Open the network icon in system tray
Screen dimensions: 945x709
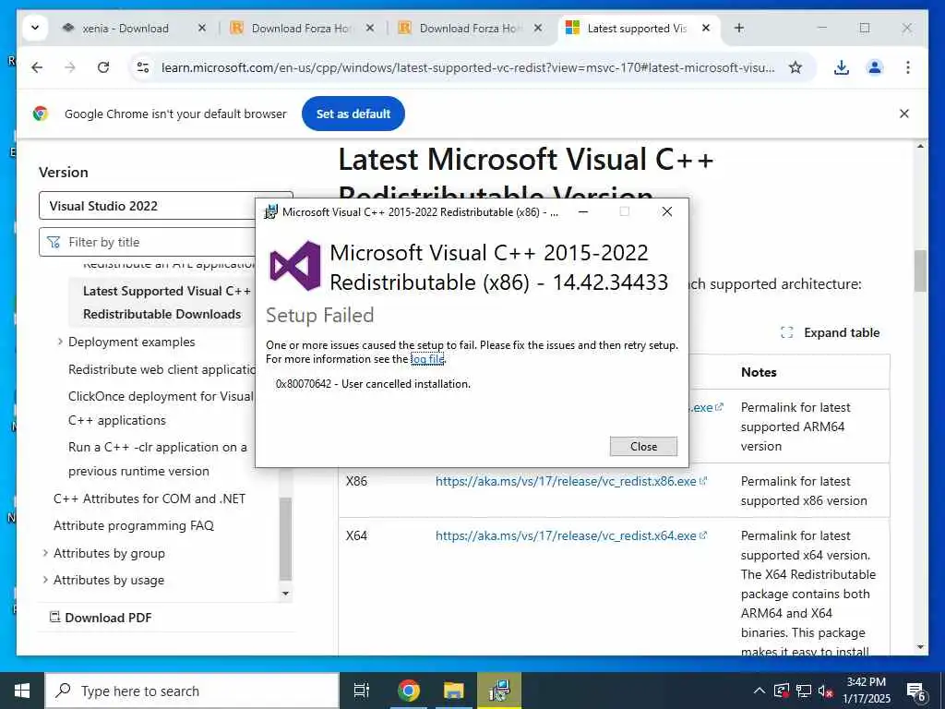pyautogui.click(x=804, y=691)
